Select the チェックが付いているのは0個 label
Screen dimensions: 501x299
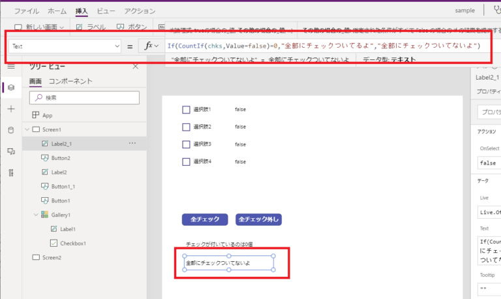point(219,244)
